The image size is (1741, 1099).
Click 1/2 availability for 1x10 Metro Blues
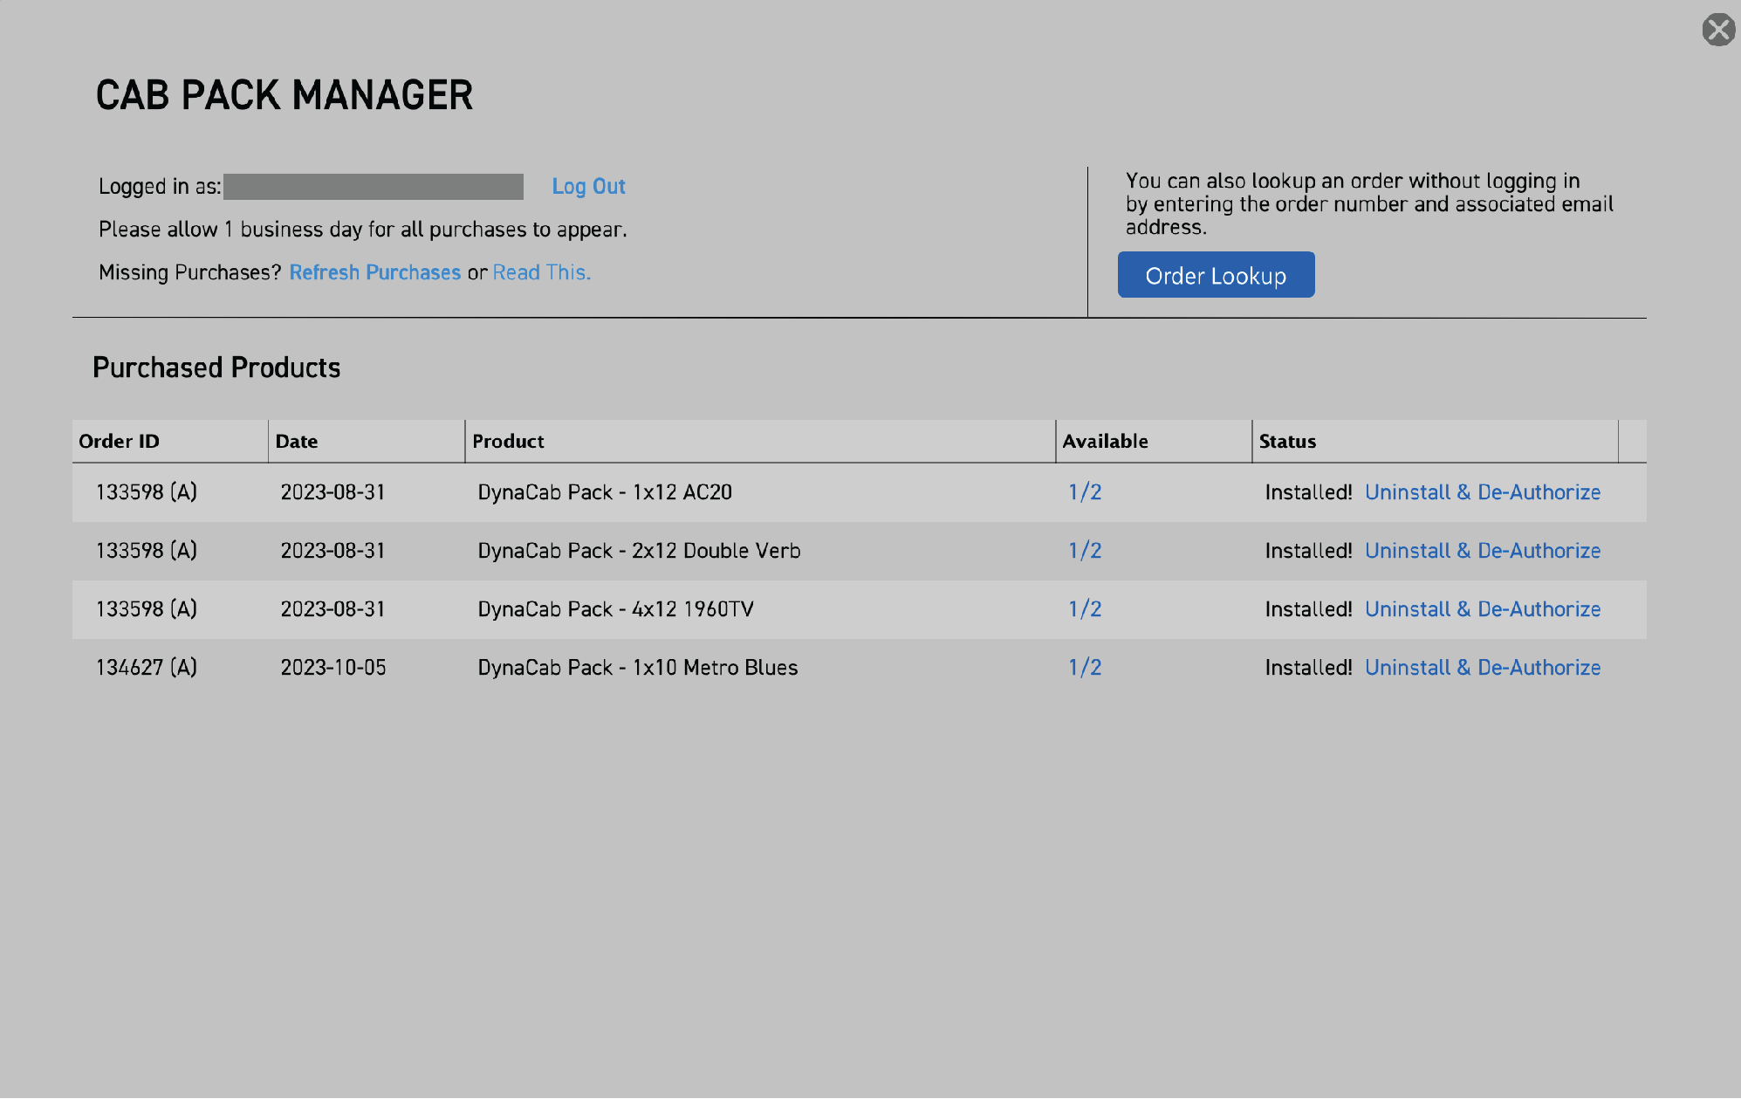[1085, 668]
